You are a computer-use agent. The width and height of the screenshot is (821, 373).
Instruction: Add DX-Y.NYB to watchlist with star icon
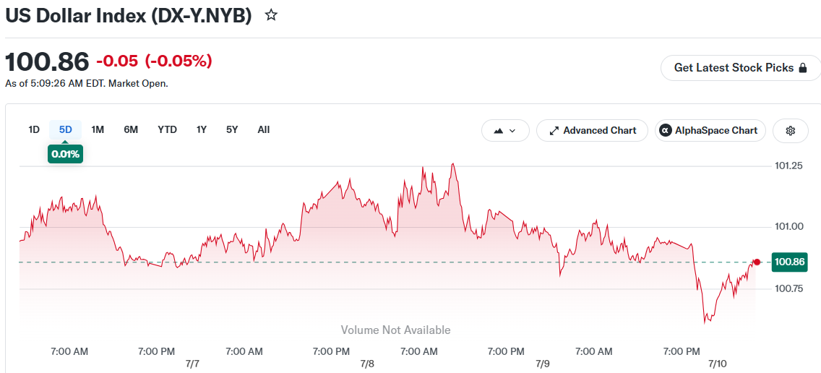coord(271,15)
